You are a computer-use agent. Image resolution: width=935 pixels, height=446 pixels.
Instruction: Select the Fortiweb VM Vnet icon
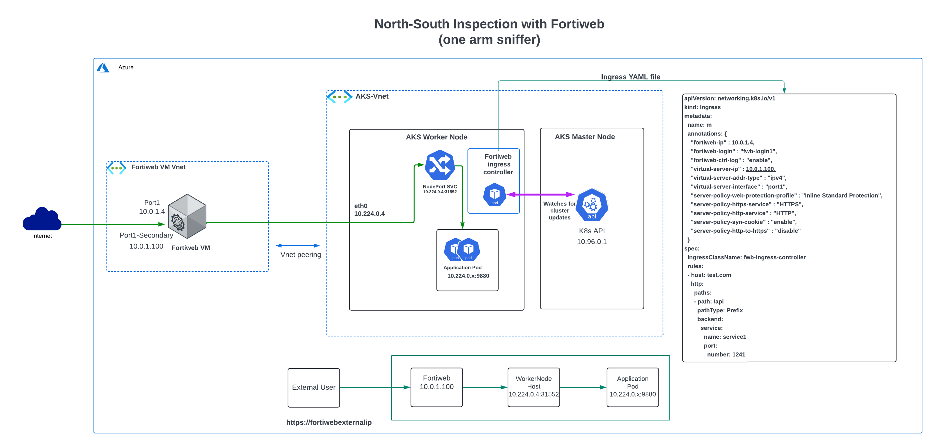point(116,168)
